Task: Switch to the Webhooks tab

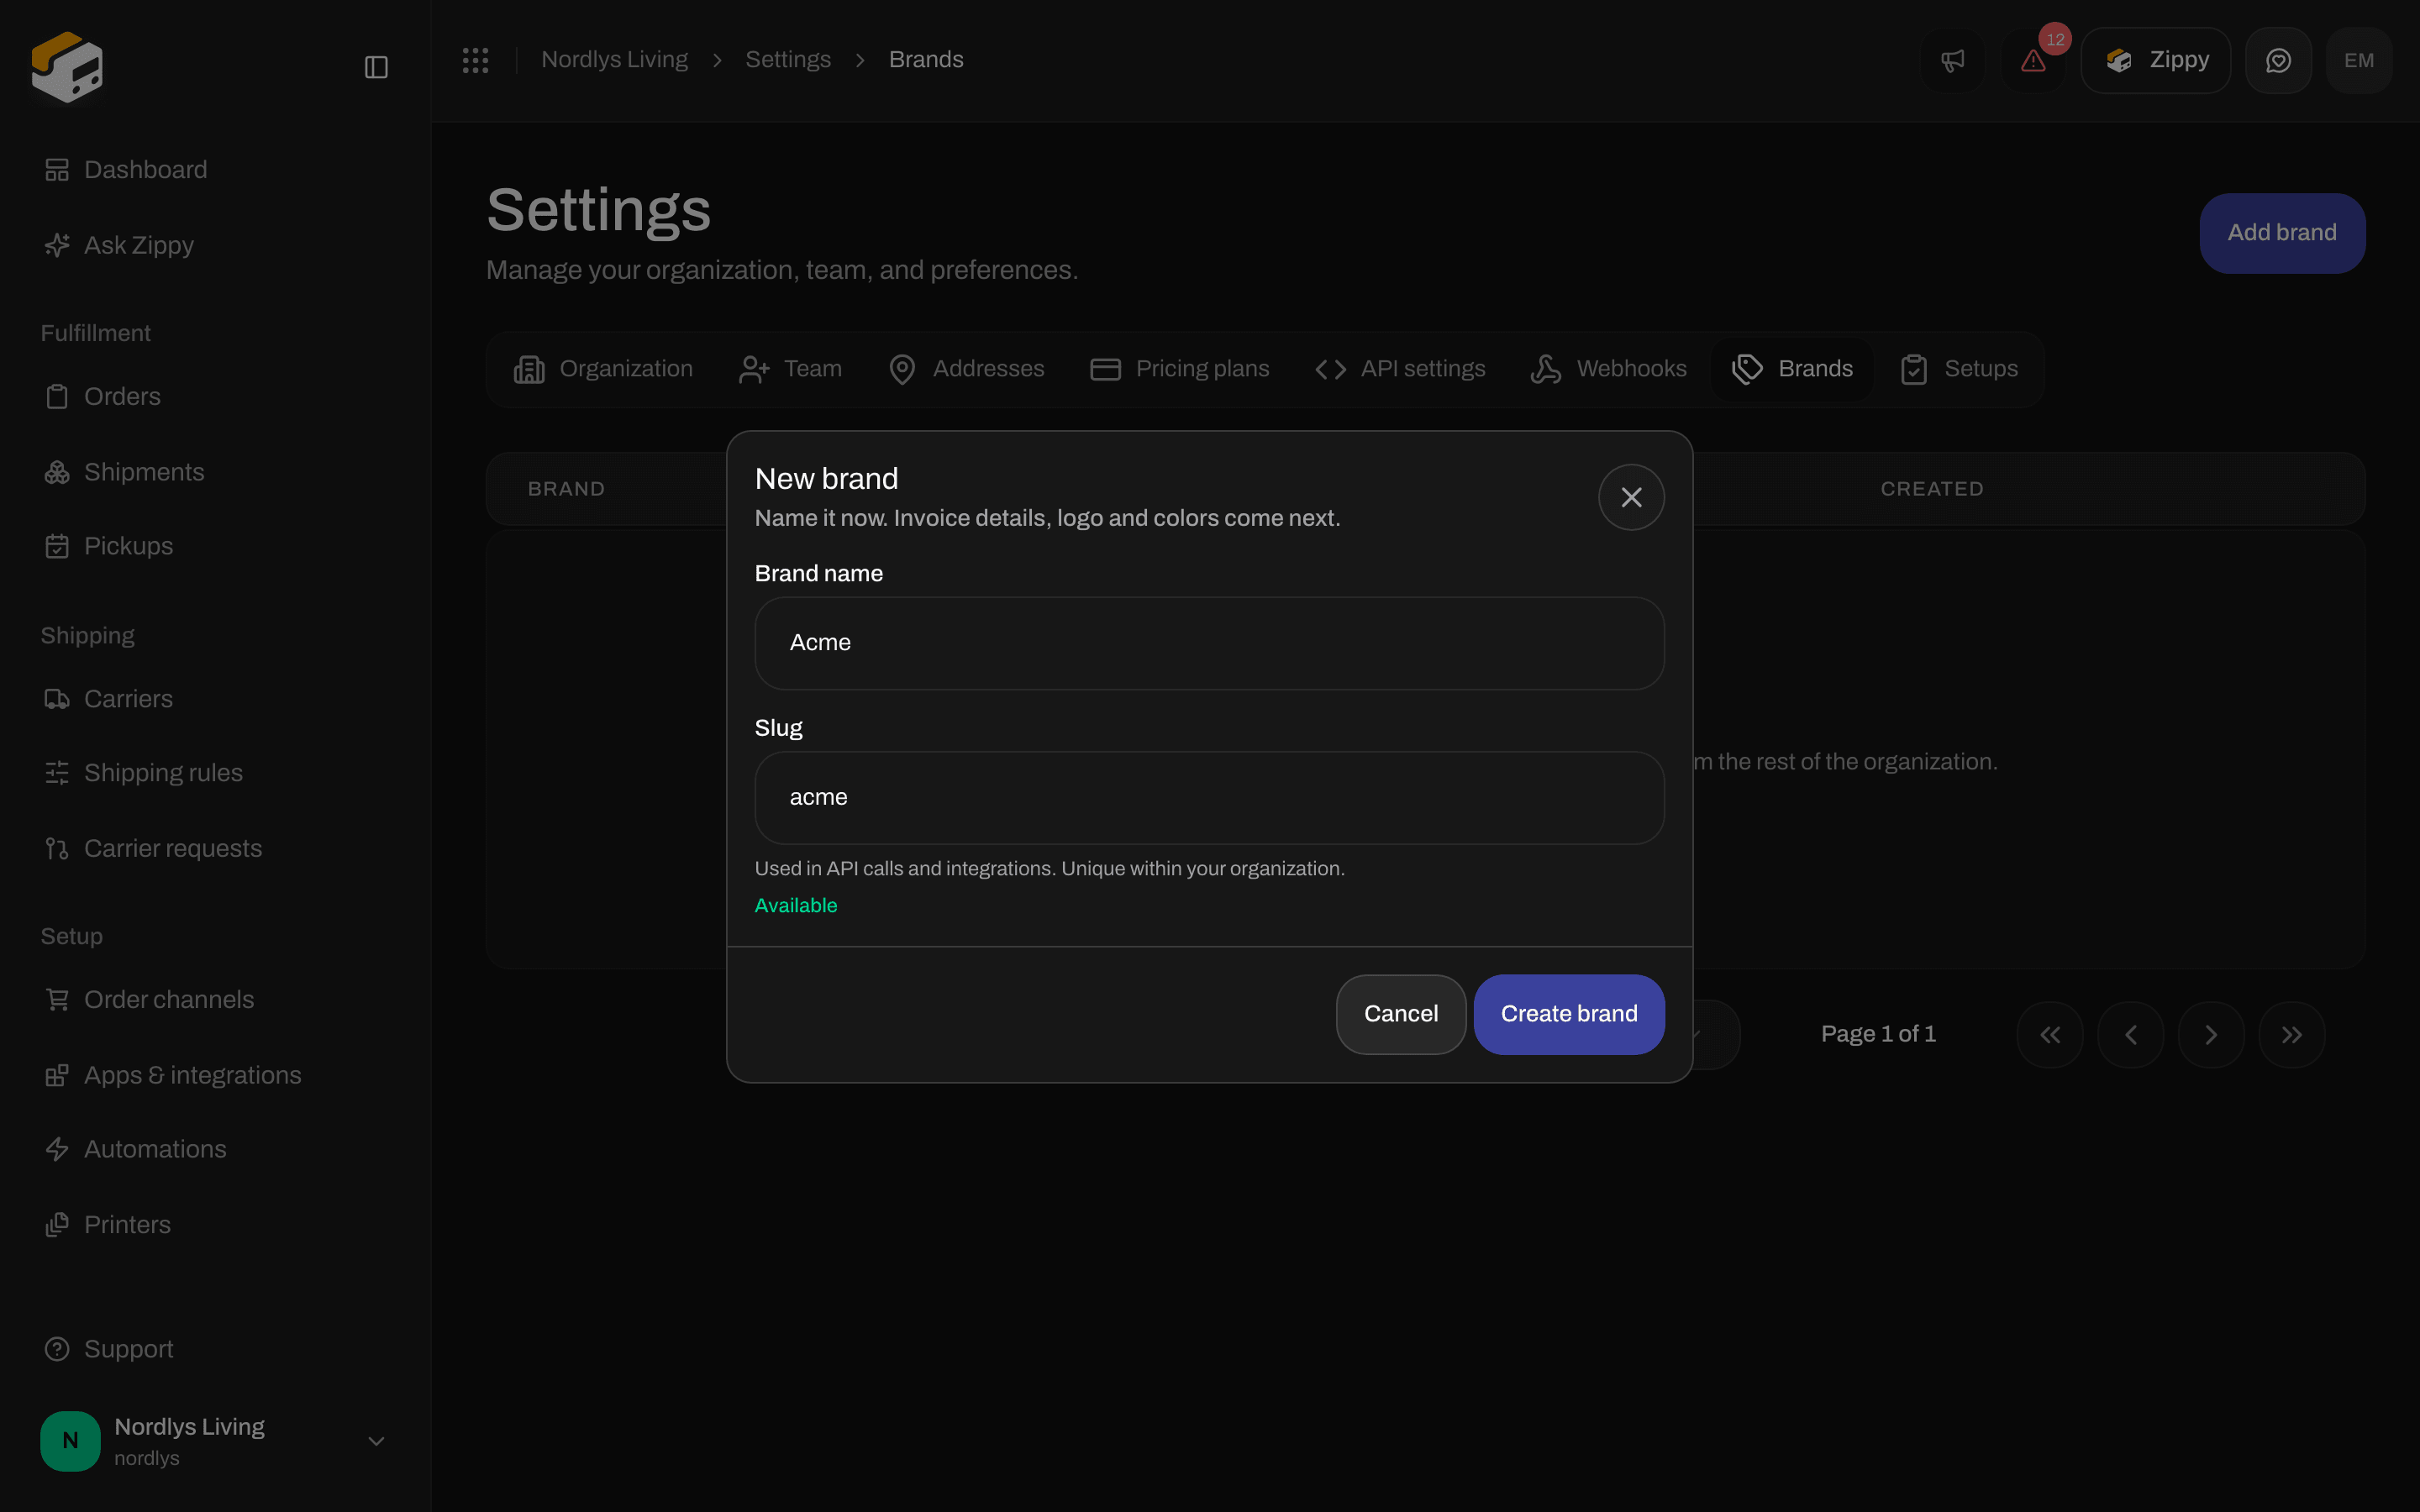Action: (x=1609, y=369)
